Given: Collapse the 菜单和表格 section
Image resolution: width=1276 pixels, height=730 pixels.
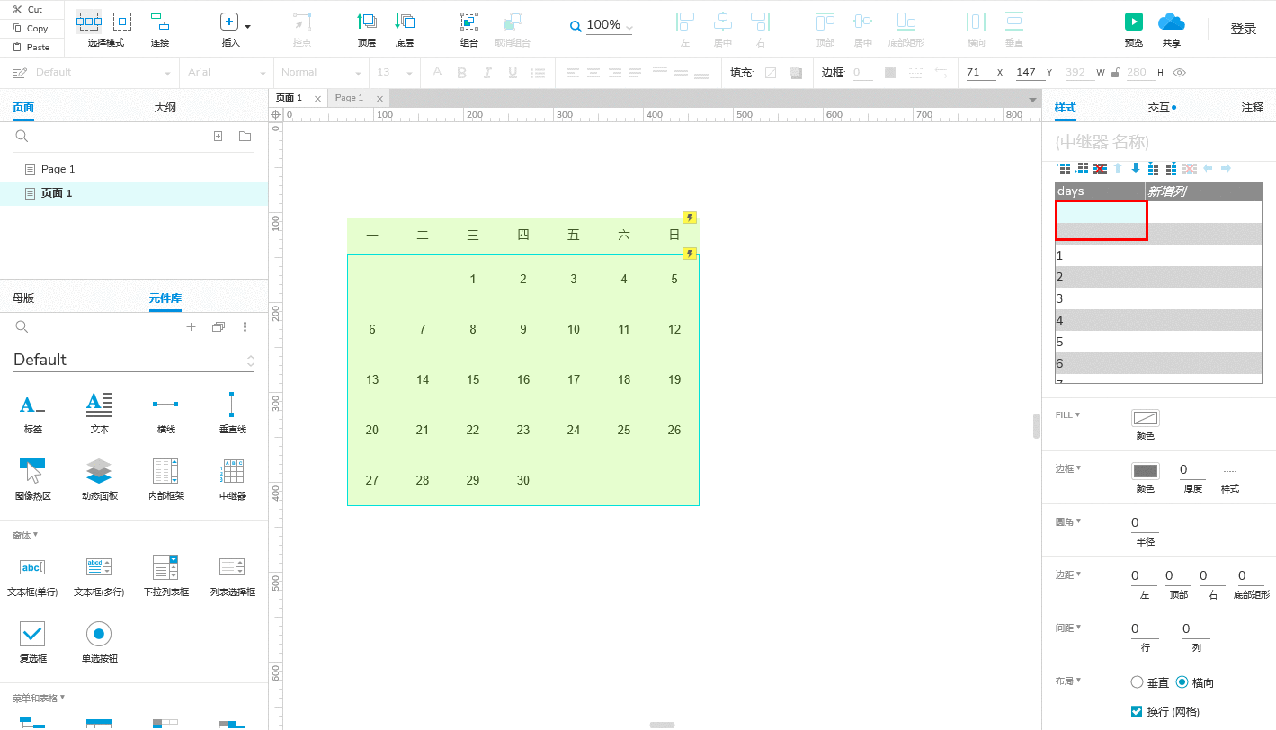Looking at the screenshot, I should click(39, 698).
